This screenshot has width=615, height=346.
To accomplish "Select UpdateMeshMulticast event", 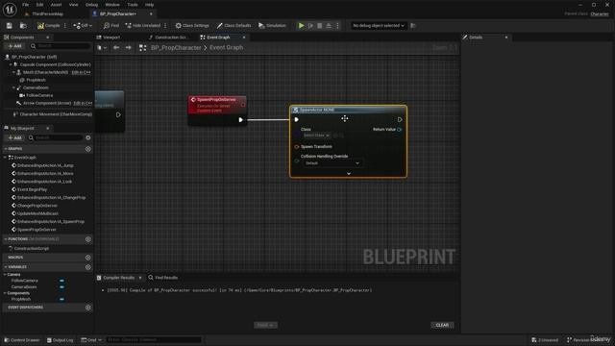I will click(x=37, y=213).
